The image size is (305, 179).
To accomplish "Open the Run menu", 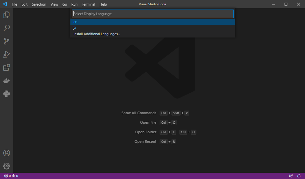I will (74, 4).
